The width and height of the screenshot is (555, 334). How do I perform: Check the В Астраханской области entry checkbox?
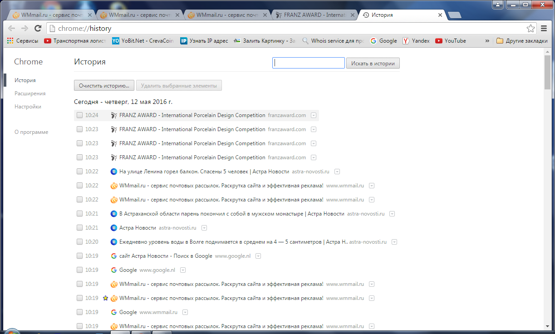79,214
